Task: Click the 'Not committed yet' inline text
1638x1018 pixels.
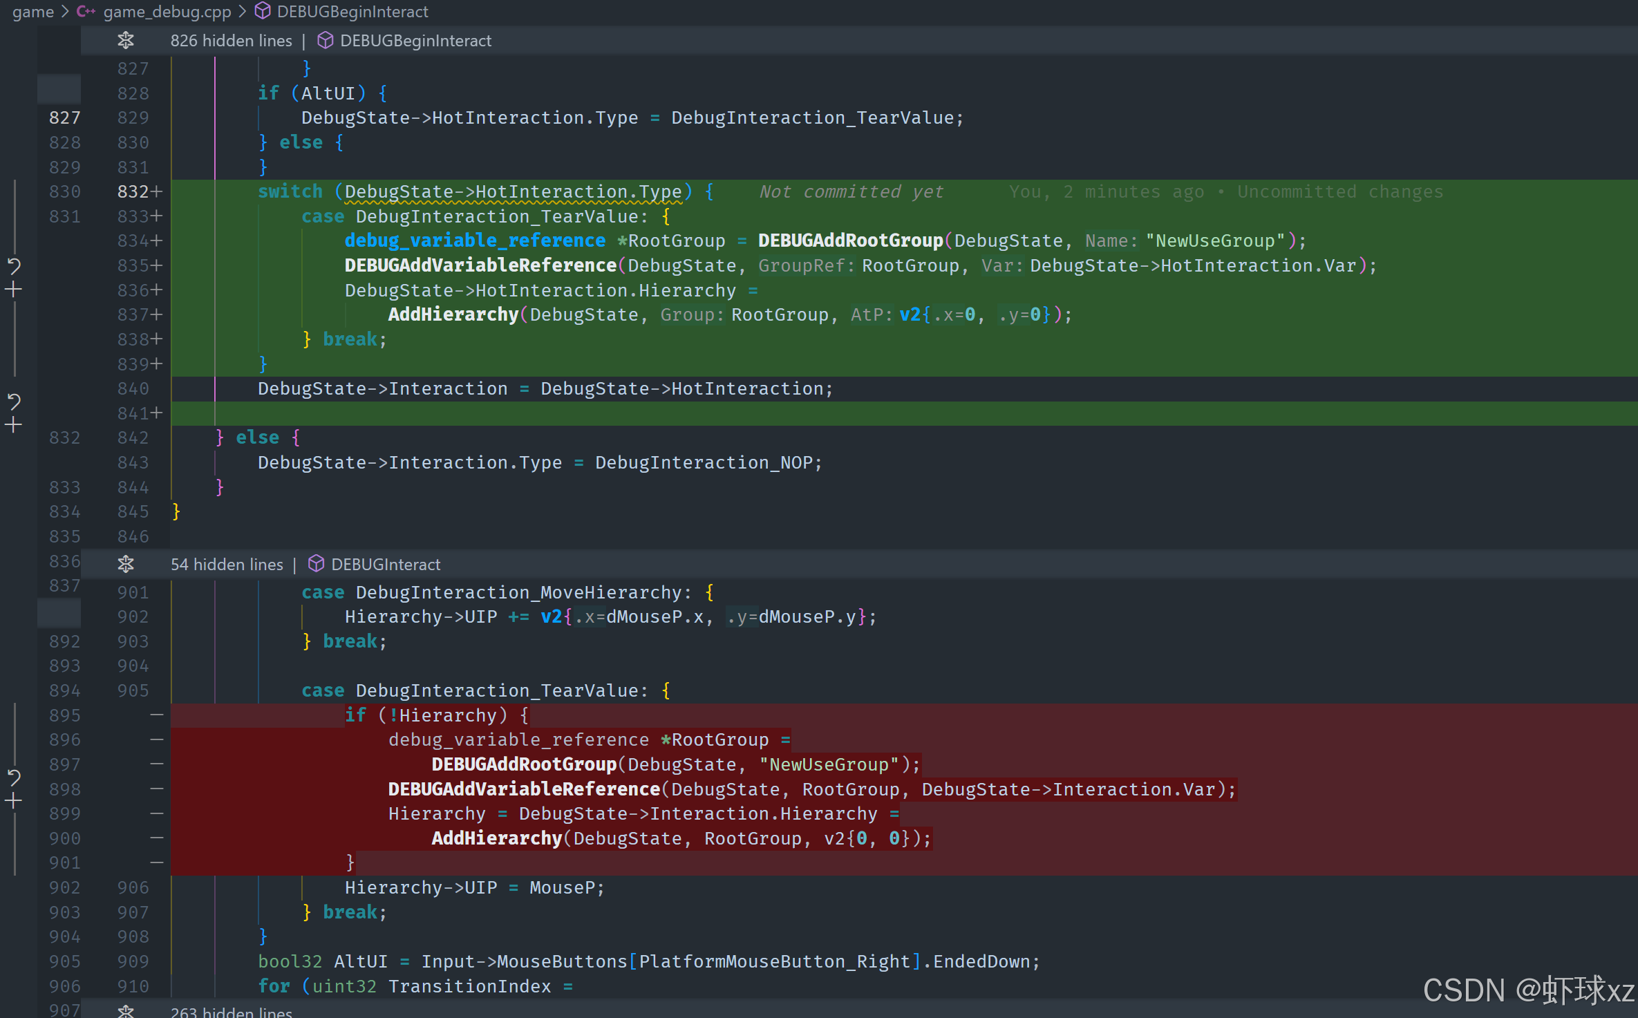Action: point(851,191)
